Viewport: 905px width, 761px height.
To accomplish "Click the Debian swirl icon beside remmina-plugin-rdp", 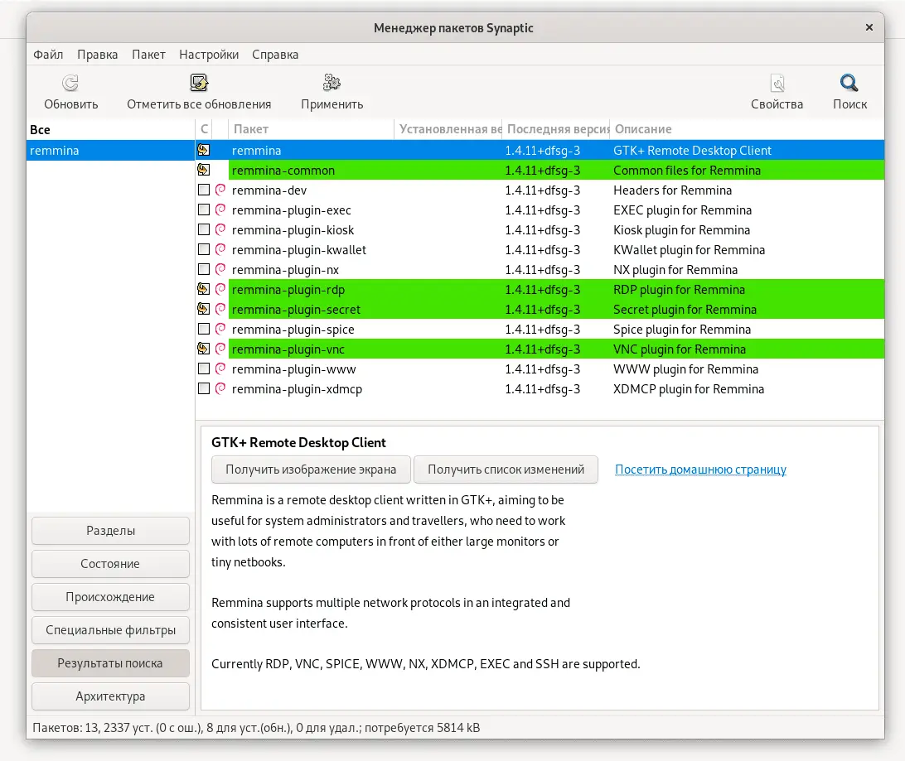I will pyautogui.click(x=220, y=289).
